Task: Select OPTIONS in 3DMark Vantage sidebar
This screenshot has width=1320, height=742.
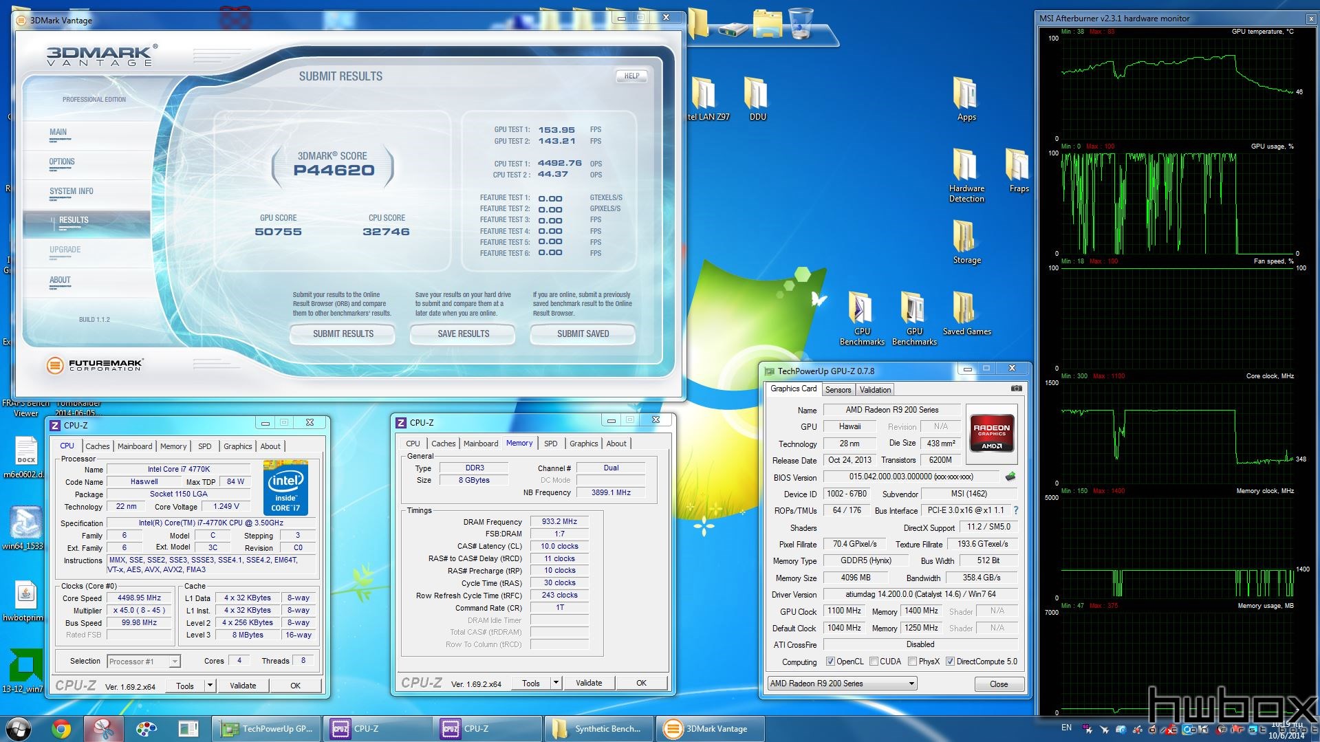Action: (x=62, y=162)
